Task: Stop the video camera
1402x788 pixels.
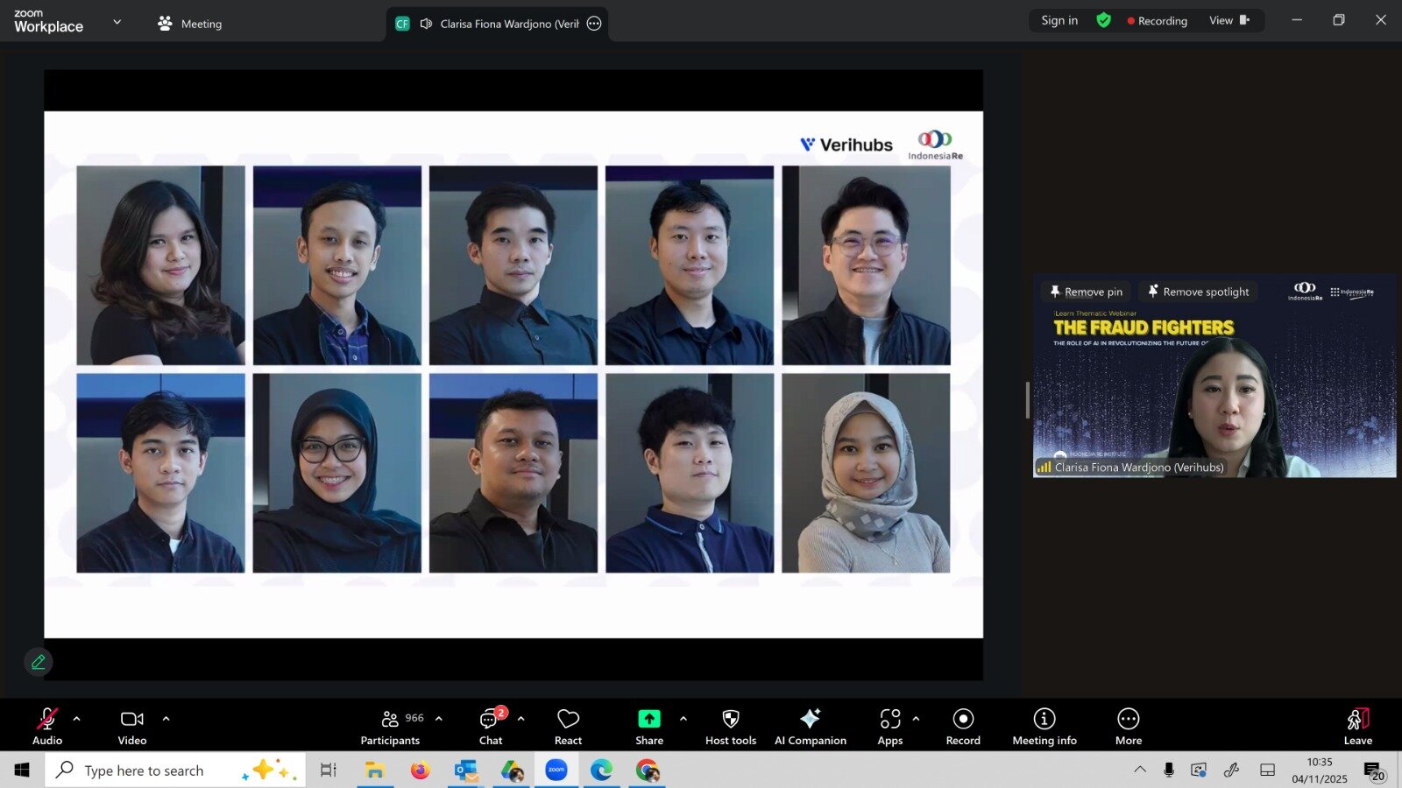Action: (x=131, y=718)
